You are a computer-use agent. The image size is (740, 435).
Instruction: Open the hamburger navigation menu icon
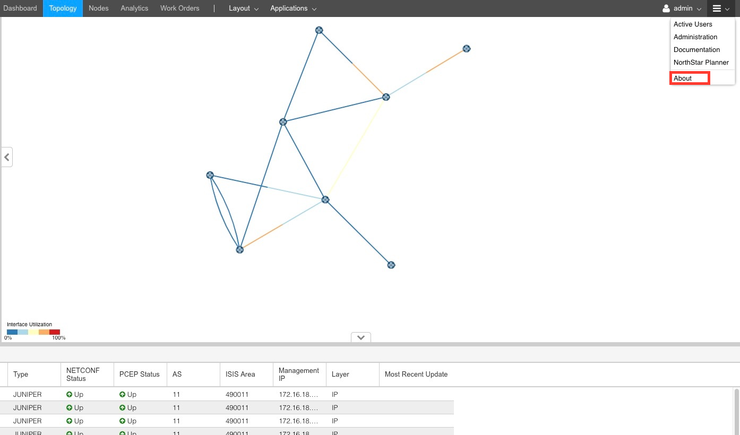tap(717, 8)
